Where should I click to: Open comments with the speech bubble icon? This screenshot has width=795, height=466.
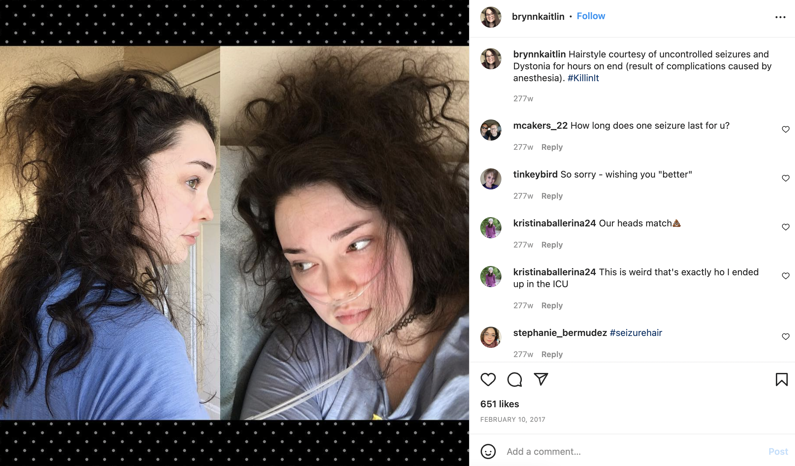[514, 380]
